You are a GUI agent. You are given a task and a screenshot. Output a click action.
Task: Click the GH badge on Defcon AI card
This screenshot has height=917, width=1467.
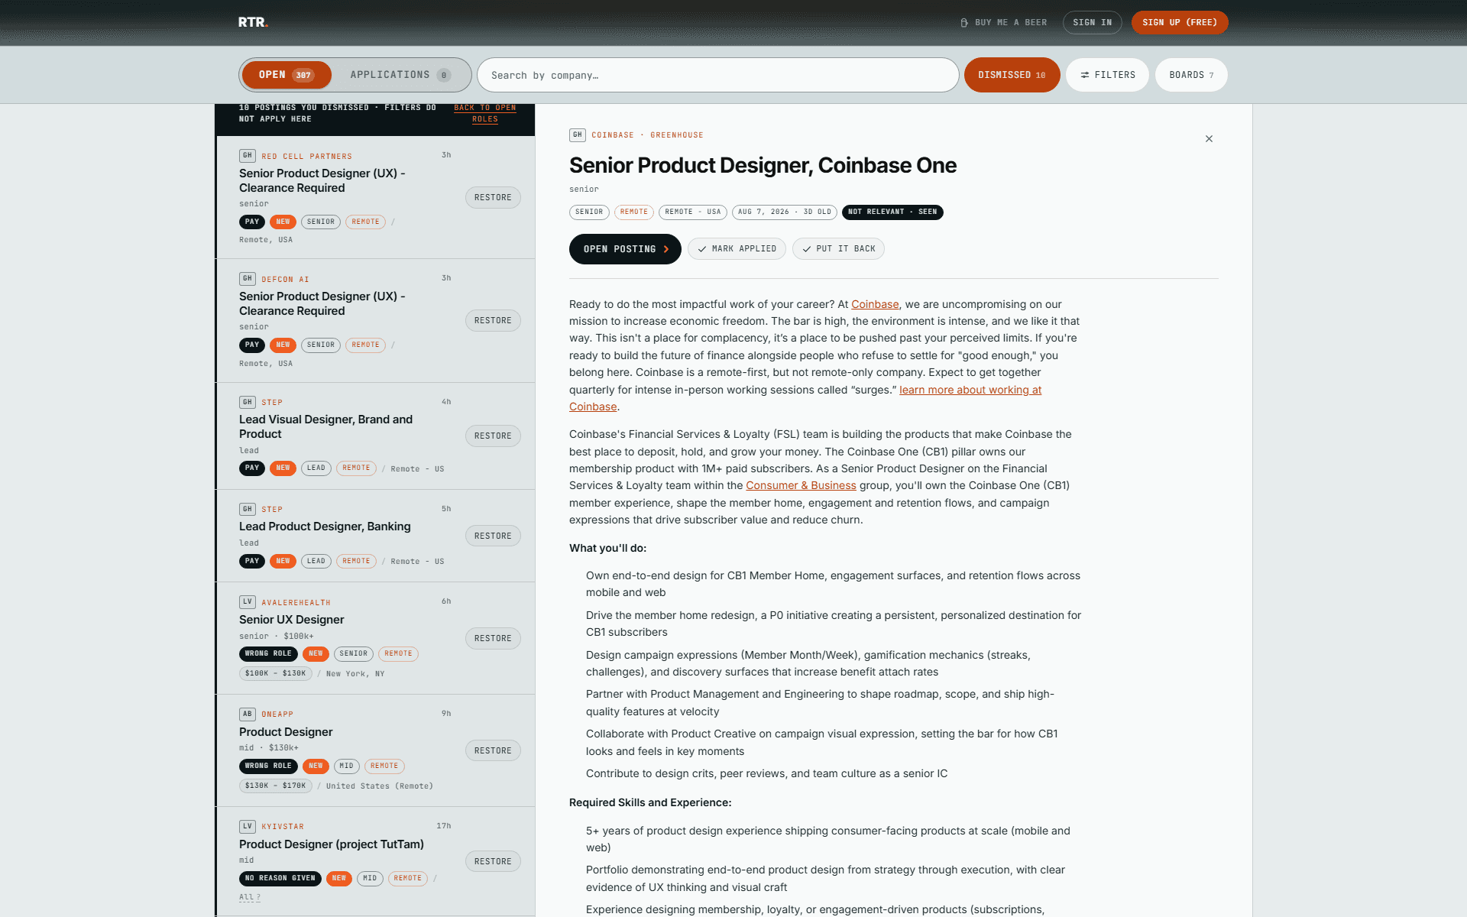248,279
